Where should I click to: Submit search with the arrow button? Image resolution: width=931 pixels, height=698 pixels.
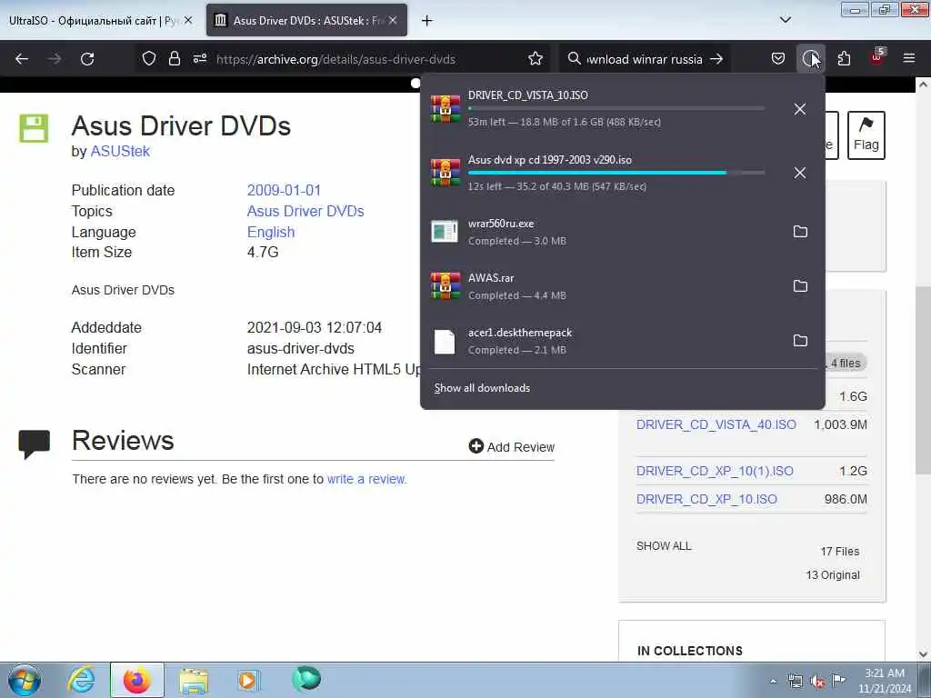tap(716, 59)
